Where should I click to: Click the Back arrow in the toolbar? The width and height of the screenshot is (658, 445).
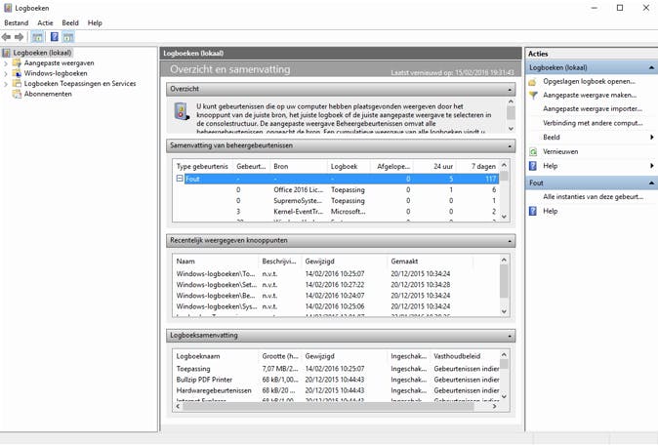(x=7, y=37)
